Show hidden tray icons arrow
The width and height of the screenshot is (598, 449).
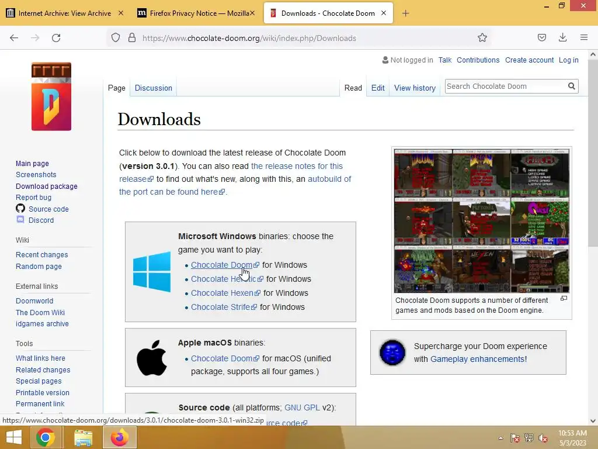click(500, 438)
